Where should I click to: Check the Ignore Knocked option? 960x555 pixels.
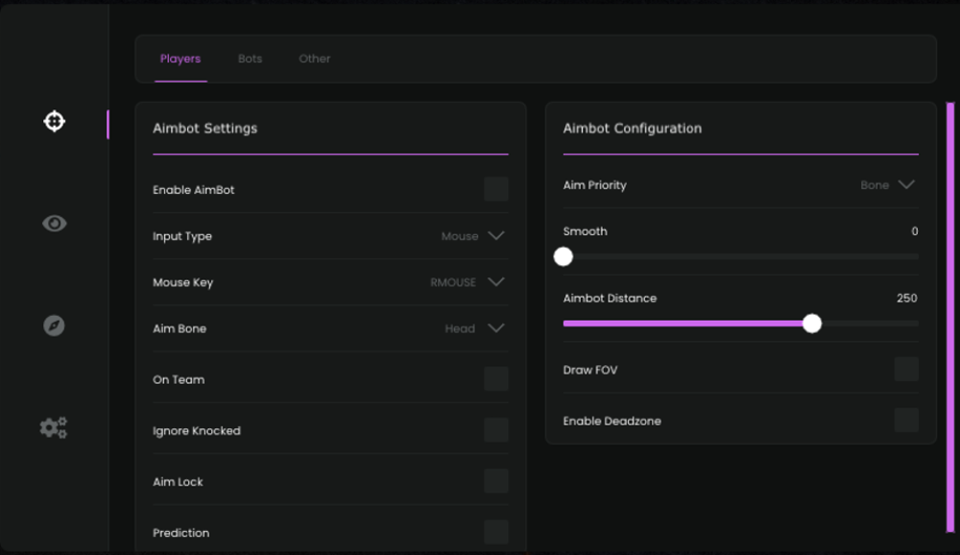496,430
